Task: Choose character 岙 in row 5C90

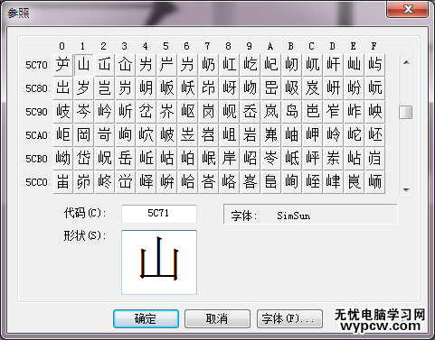Action: pos(251,112)
